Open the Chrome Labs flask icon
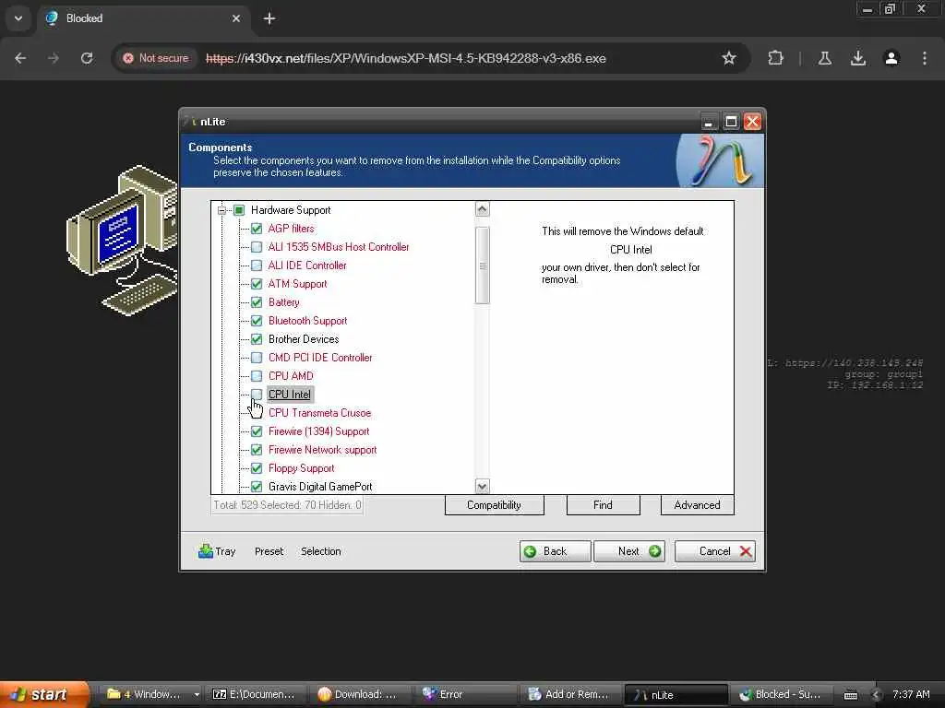 point(825,58)
